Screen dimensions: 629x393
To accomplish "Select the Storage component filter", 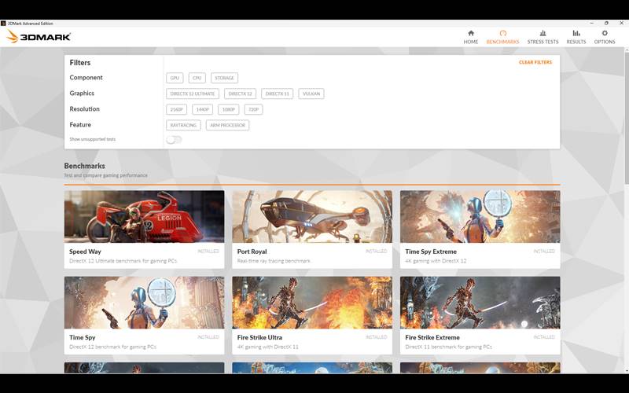I will [x=223, y=78].
